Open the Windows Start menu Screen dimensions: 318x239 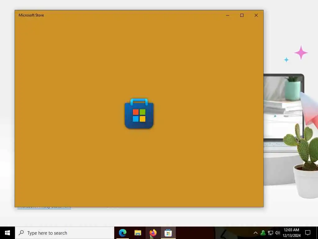[7, 233]
